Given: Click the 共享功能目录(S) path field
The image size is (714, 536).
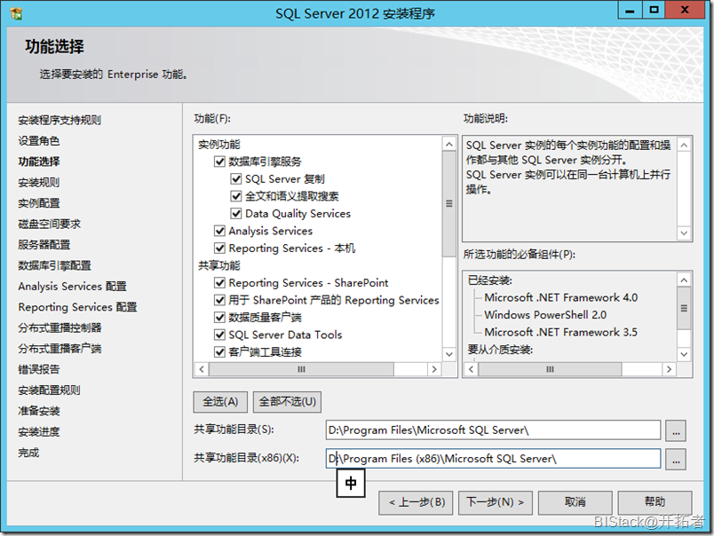Looking at the screenshot, I should click(x=493, y=430).
